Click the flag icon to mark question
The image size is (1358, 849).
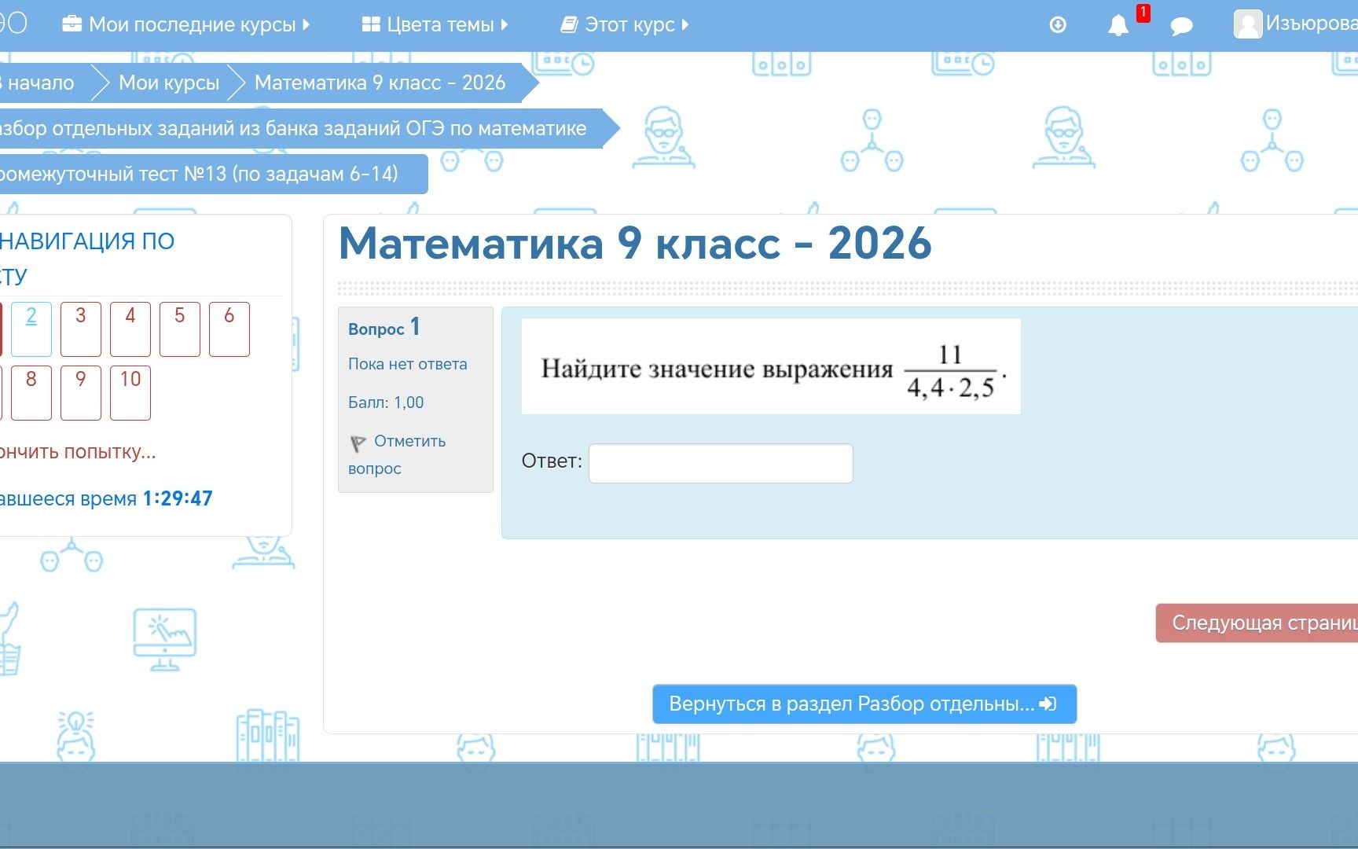(358, 443)
